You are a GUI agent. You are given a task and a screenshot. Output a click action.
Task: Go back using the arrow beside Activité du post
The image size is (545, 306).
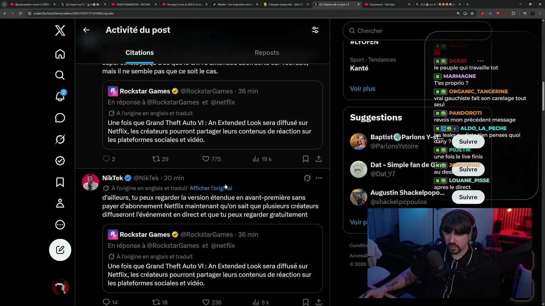pos(86,30)
